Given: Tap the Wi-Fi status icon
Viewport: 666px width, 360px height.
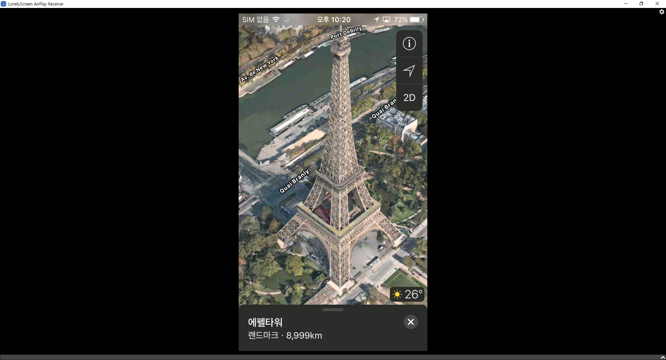Looking at the screenshot, I should [276, 19].
